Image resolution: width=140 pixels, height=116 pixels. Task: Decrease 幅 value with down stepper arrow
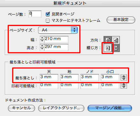point(42,41)
